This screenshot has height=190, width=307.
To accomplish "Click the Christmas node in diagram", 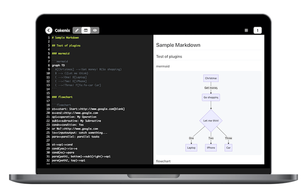I will [x=211, y=78].
